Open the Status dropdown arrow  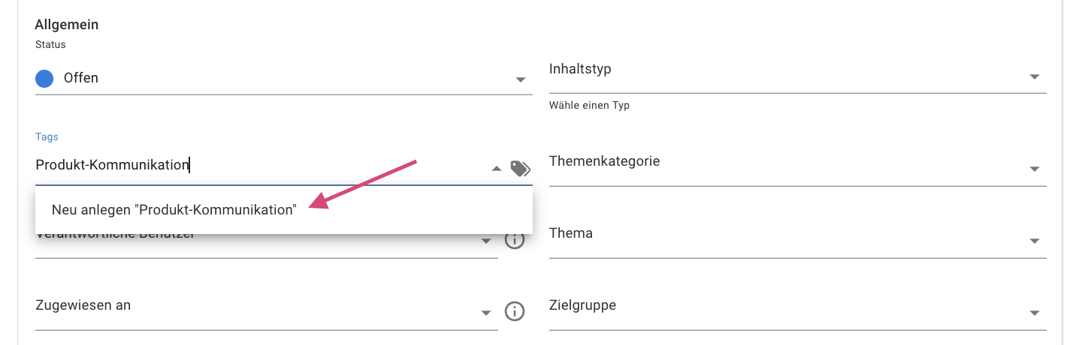[520, 79]
